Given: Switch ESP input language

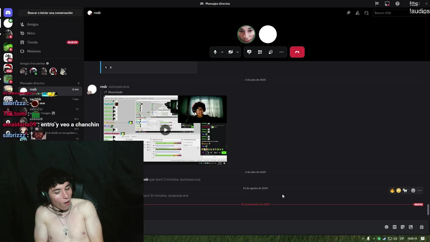Looking at the screenshot, I should click(402, 239).
